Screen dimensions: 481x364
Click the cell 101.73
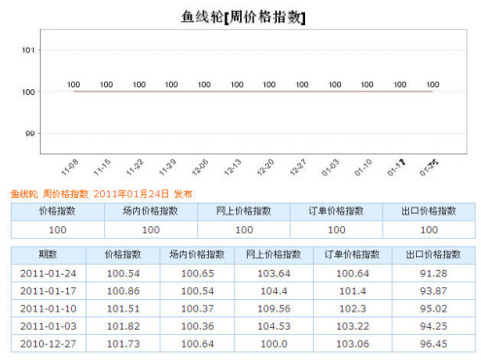tap(123, 344)
